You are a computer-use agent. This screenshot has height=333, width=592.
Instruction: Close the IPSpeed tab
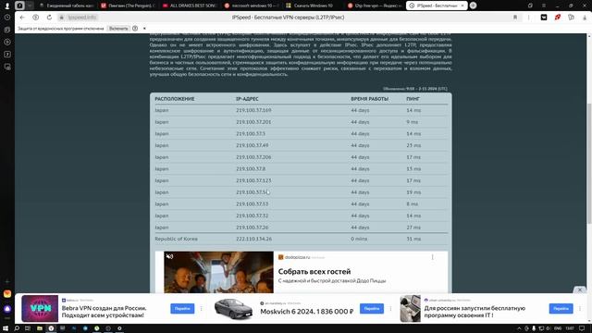point(462,6)
